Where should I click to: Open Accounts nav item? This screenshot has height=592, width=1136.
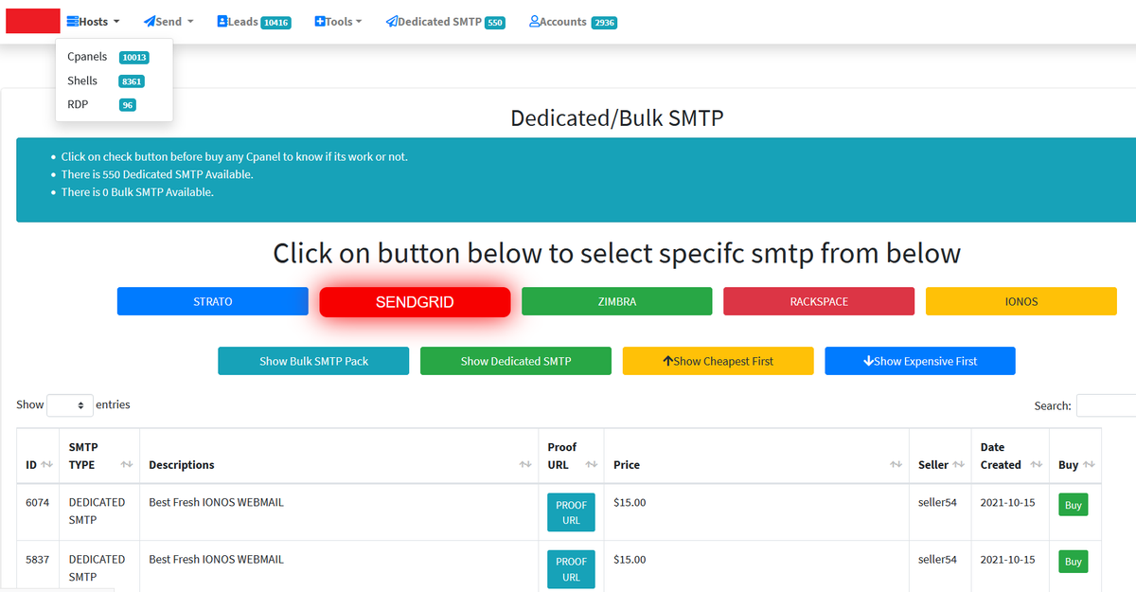pos(573,21)
